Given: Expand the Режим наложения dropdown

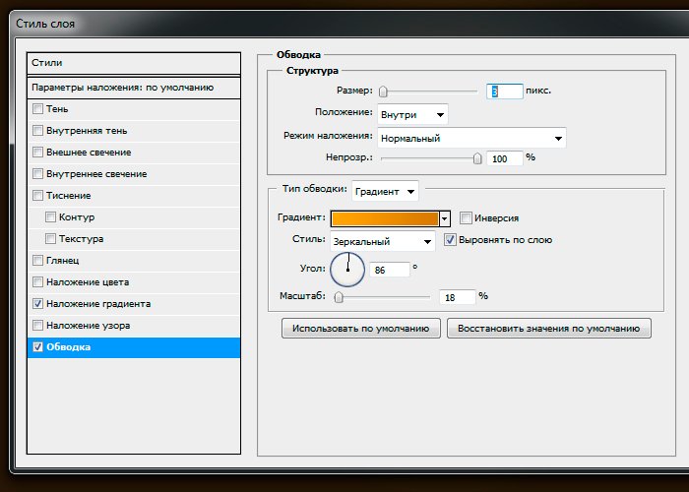Looking at the screenshot, I should click(x=471, y=139).
